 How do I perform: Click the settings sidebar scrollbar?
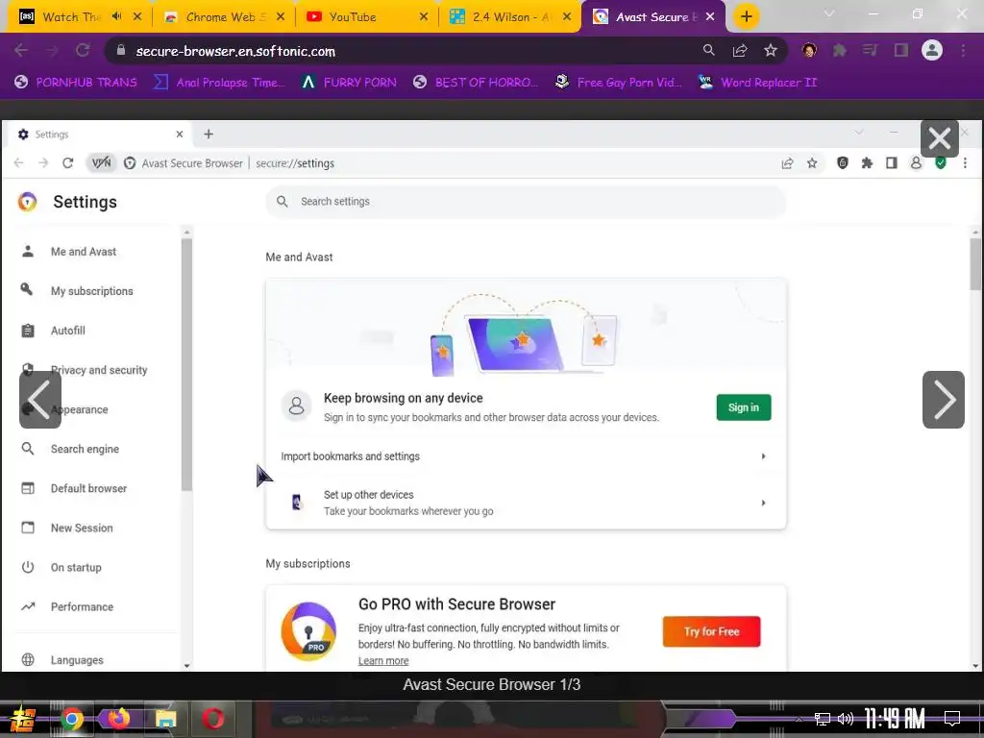(186, 364)
